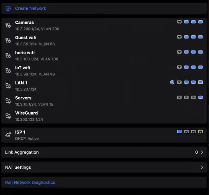Image resolution: width=209 pixels, height=195 pixels.
Task: Click the network icon beside WireGuard
Action: [8, 116]
